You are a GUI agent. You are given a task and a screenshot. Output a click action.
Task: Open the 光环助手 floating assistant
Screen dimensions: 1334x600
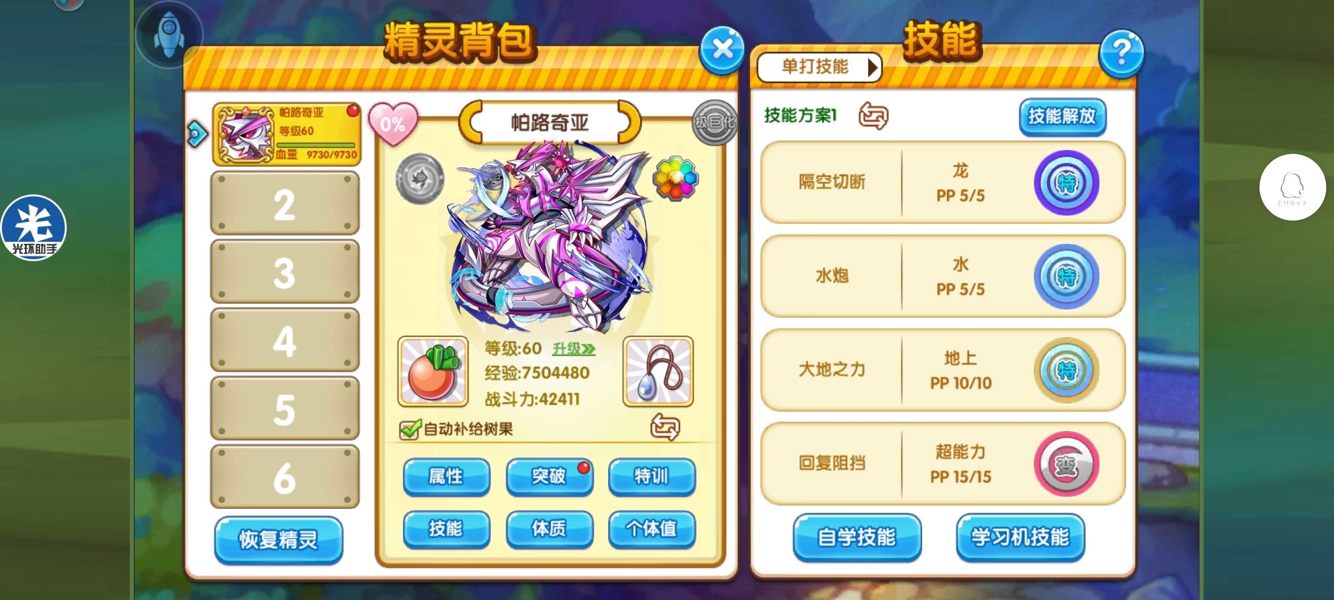pos(34,227)
